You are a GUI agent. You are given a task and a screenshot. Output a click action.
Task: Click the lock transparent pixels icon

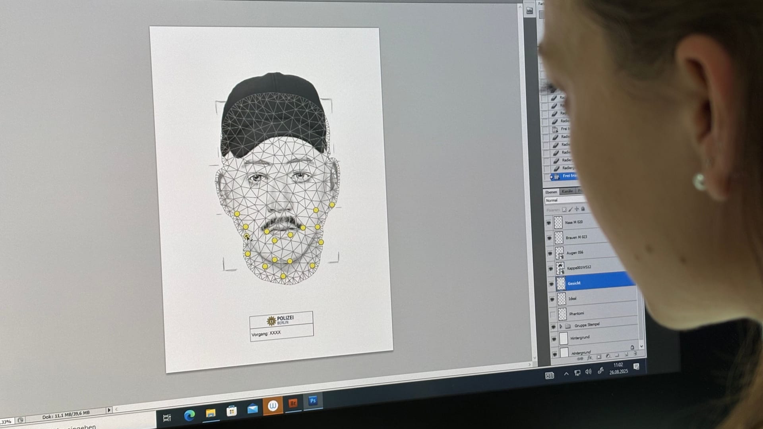pos(564,209)
